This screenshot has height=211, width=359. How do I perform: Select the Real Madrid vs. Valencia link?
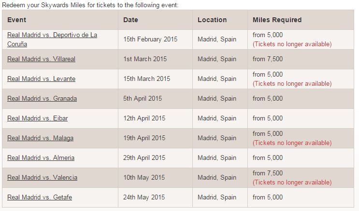click(x=43, y=178)
